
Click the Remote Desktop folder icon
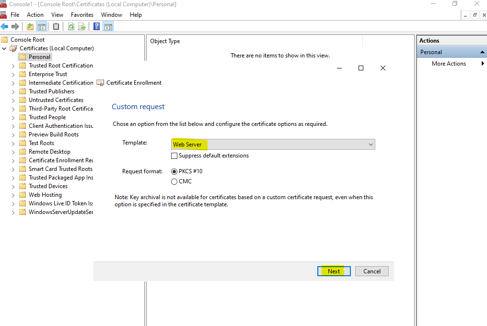(x=23, y=152)
